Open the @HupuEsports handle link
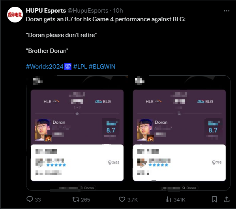The height and width of the screenshot is (209, 236). tap(88, 11)
